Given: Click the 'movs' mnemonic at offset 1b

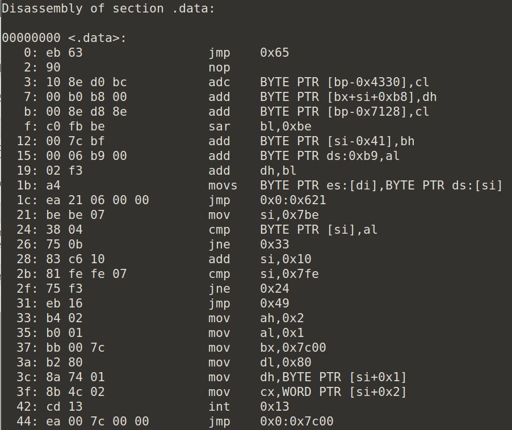Looking at the screenshot, I should point(223,186).
